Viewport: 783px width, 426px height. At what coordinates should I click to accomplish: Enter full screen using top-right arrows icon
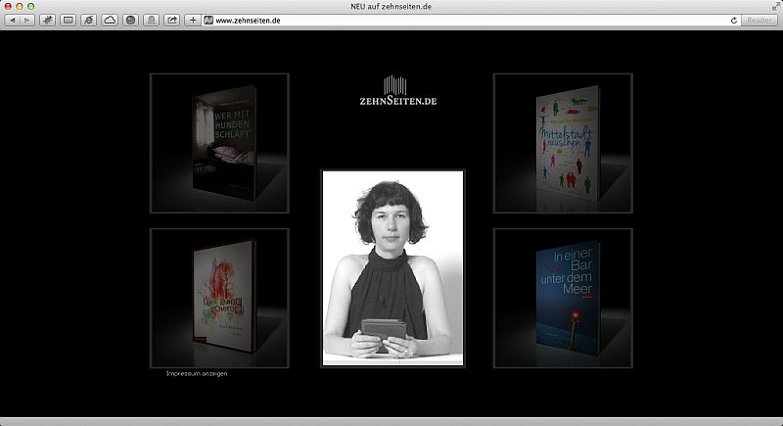pos(775,6)
